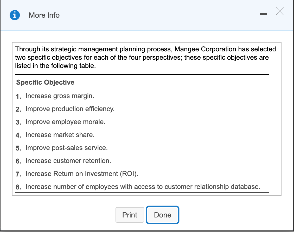Image resolution: width=294 pixels, height=232 pixels.
Task: Click the Specific Objective column header
Action: tap(45, 82)
